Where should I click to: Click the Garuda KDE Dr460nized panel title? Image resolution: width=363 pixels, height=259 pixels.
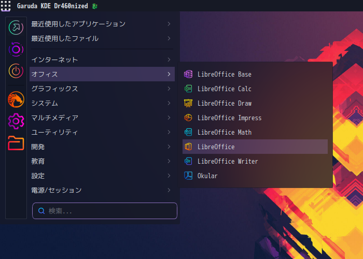point(52,6)
